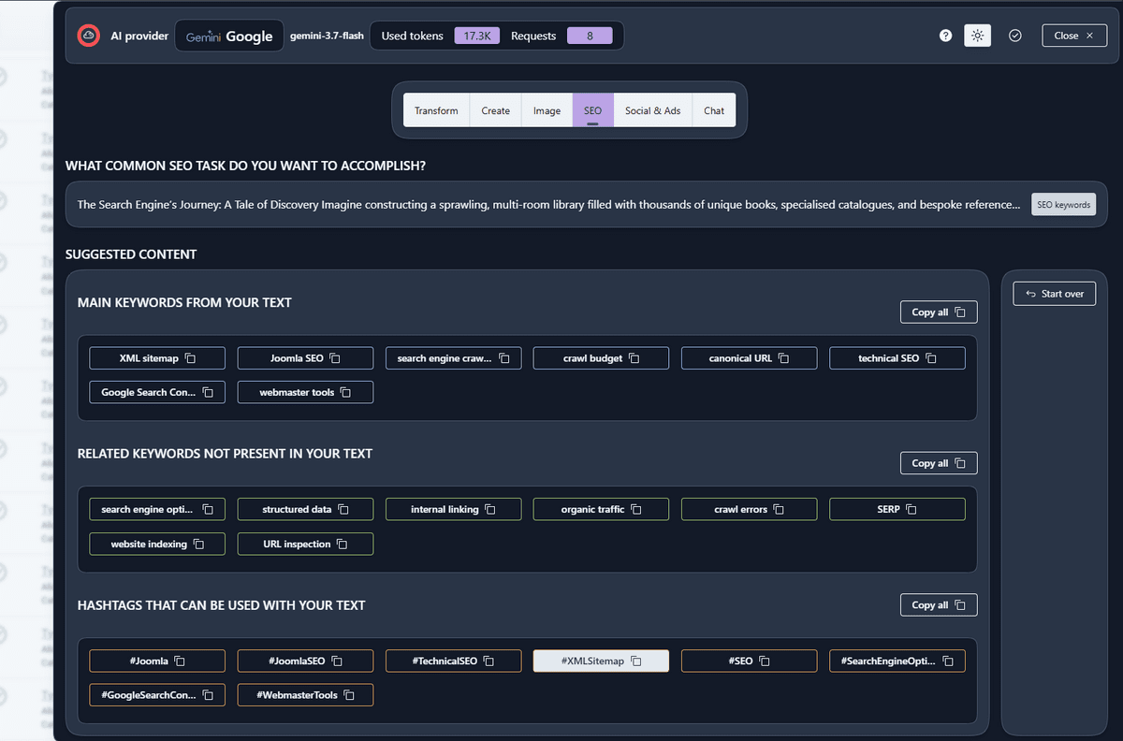The width and height of the screenshot is (1123, 741).
Task: Copy all main keywords
Action: (939, 312)
